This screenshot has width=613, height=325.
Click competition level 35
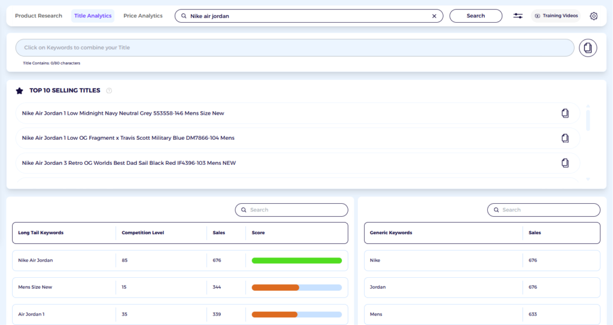(125, 314)
